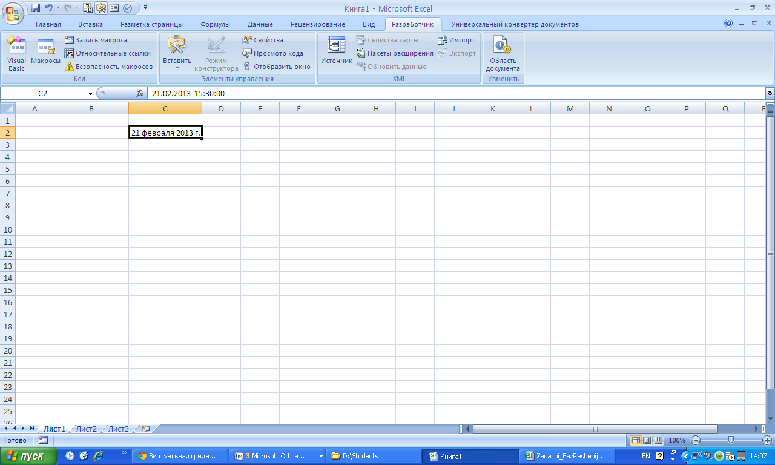Viewport: 775px width, 465px height.
Task: Open the Формулы tab
Action: click(215, 24)
